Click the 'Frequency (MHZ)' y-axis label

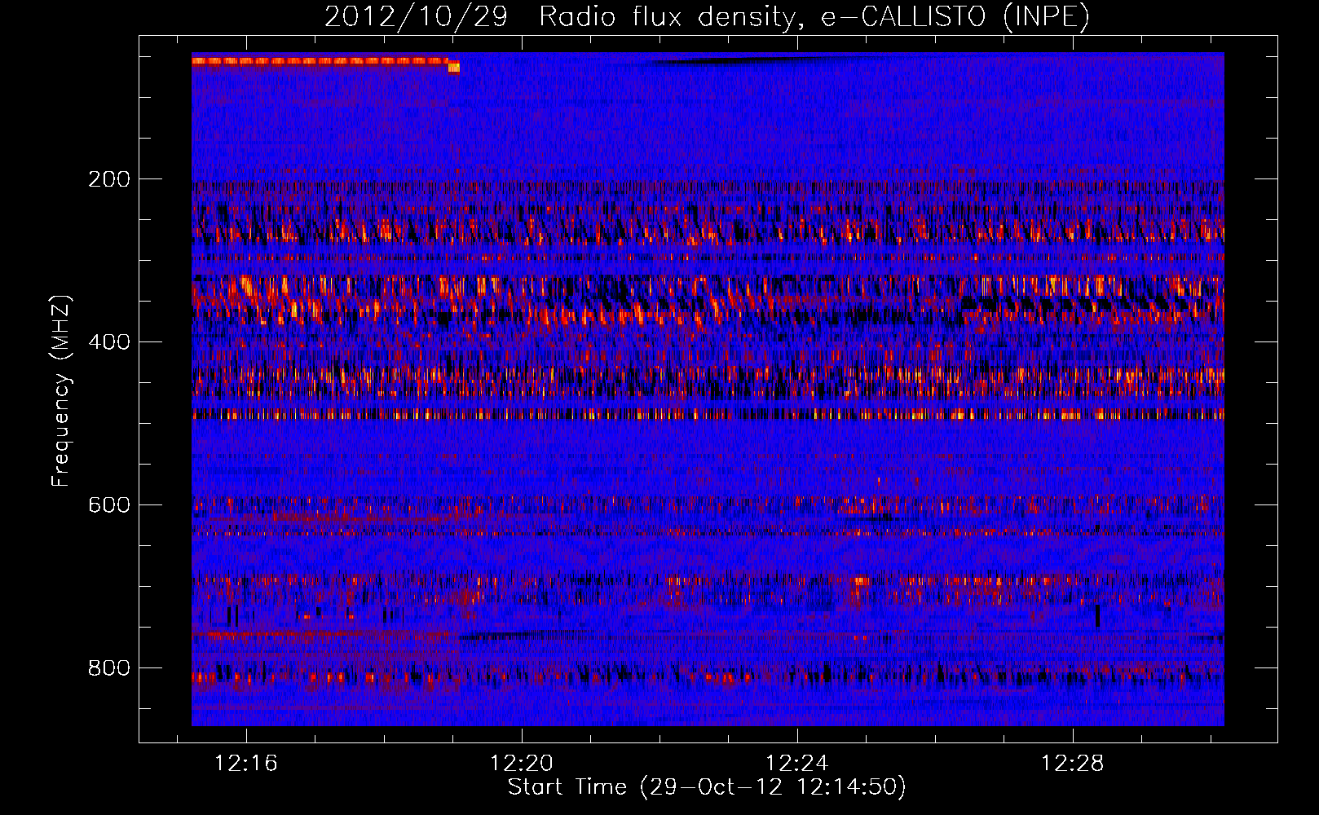pos(61,391)
